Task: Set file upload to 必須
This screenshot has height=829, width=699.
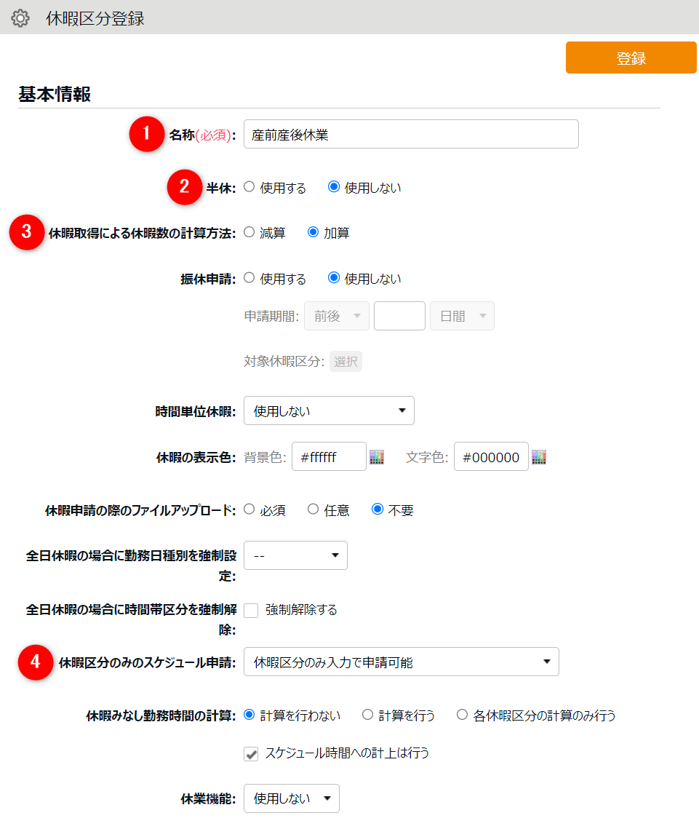Action: [249, 509]
